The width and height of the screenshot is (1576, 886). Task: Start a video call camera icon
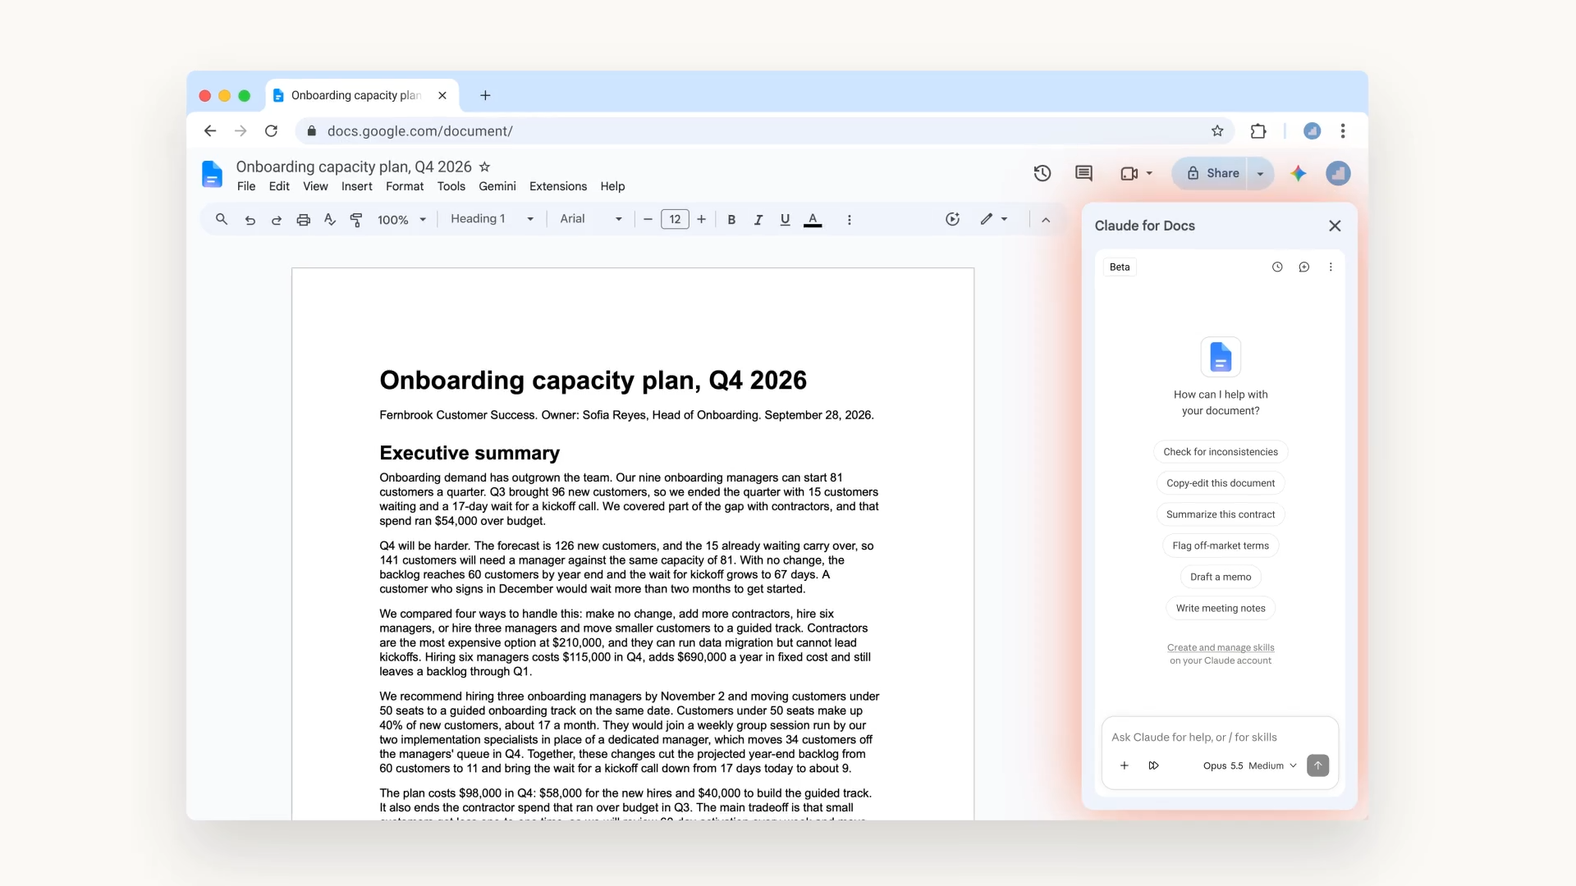point(1129,173)
